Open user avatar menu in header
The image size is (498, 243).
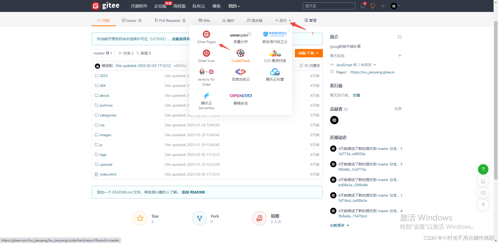395,6
